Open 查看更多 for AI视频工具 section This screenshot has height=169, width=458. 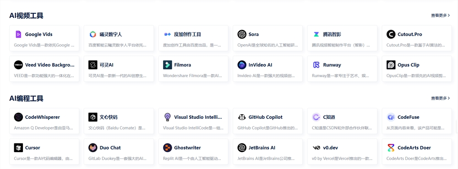point(440,16)
